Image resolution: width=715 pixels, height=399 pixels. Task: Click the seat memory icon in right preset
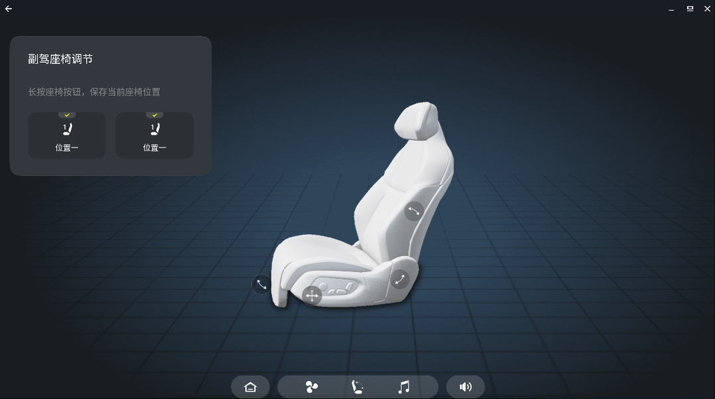[x=155, y=129]
